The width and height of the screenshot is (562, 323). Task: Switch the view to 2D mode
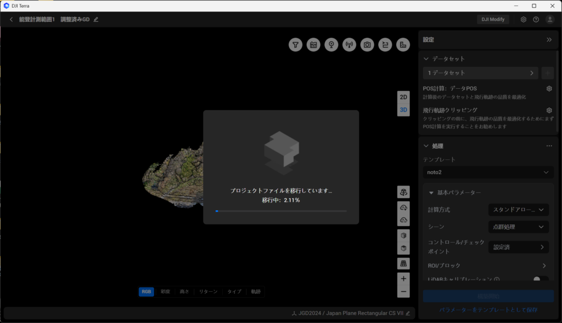point(403,97)
